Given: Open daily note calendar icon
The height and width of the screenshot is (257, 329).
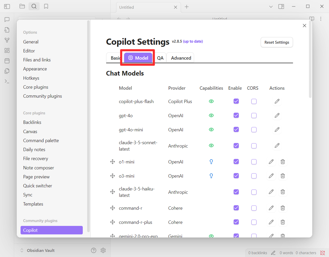Looking at the screenshot, I should coord(7,61).
